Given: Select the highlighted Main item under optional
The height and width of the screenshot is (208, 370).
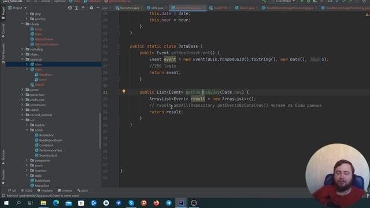Looking at the screenshot, I should click(54, 64).
